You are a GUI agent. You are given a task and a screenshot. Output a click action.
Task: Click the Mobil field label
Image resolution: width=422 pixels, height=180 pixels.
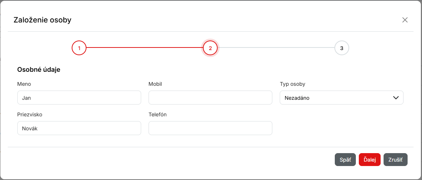tap(155, 84)
